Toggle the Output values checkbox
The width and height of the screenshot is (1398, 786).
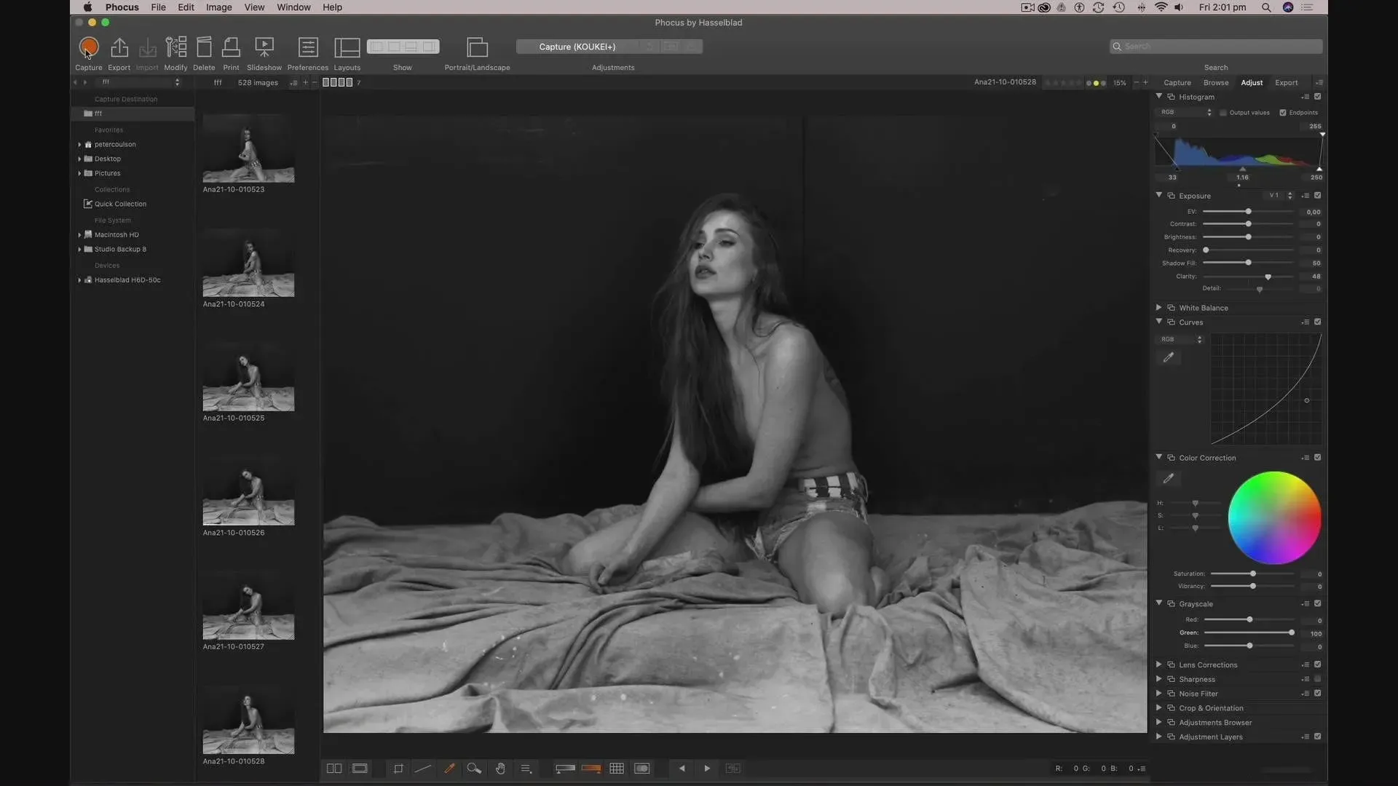[1223, 113]
